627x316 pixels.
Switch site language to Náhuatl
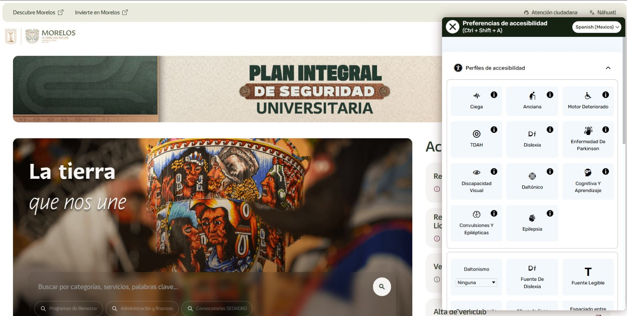tap(603, 13)
